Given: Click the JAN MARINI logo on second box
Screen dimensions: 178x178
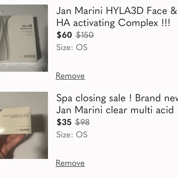Looking at the screenshot, I should tap(22, 130).
